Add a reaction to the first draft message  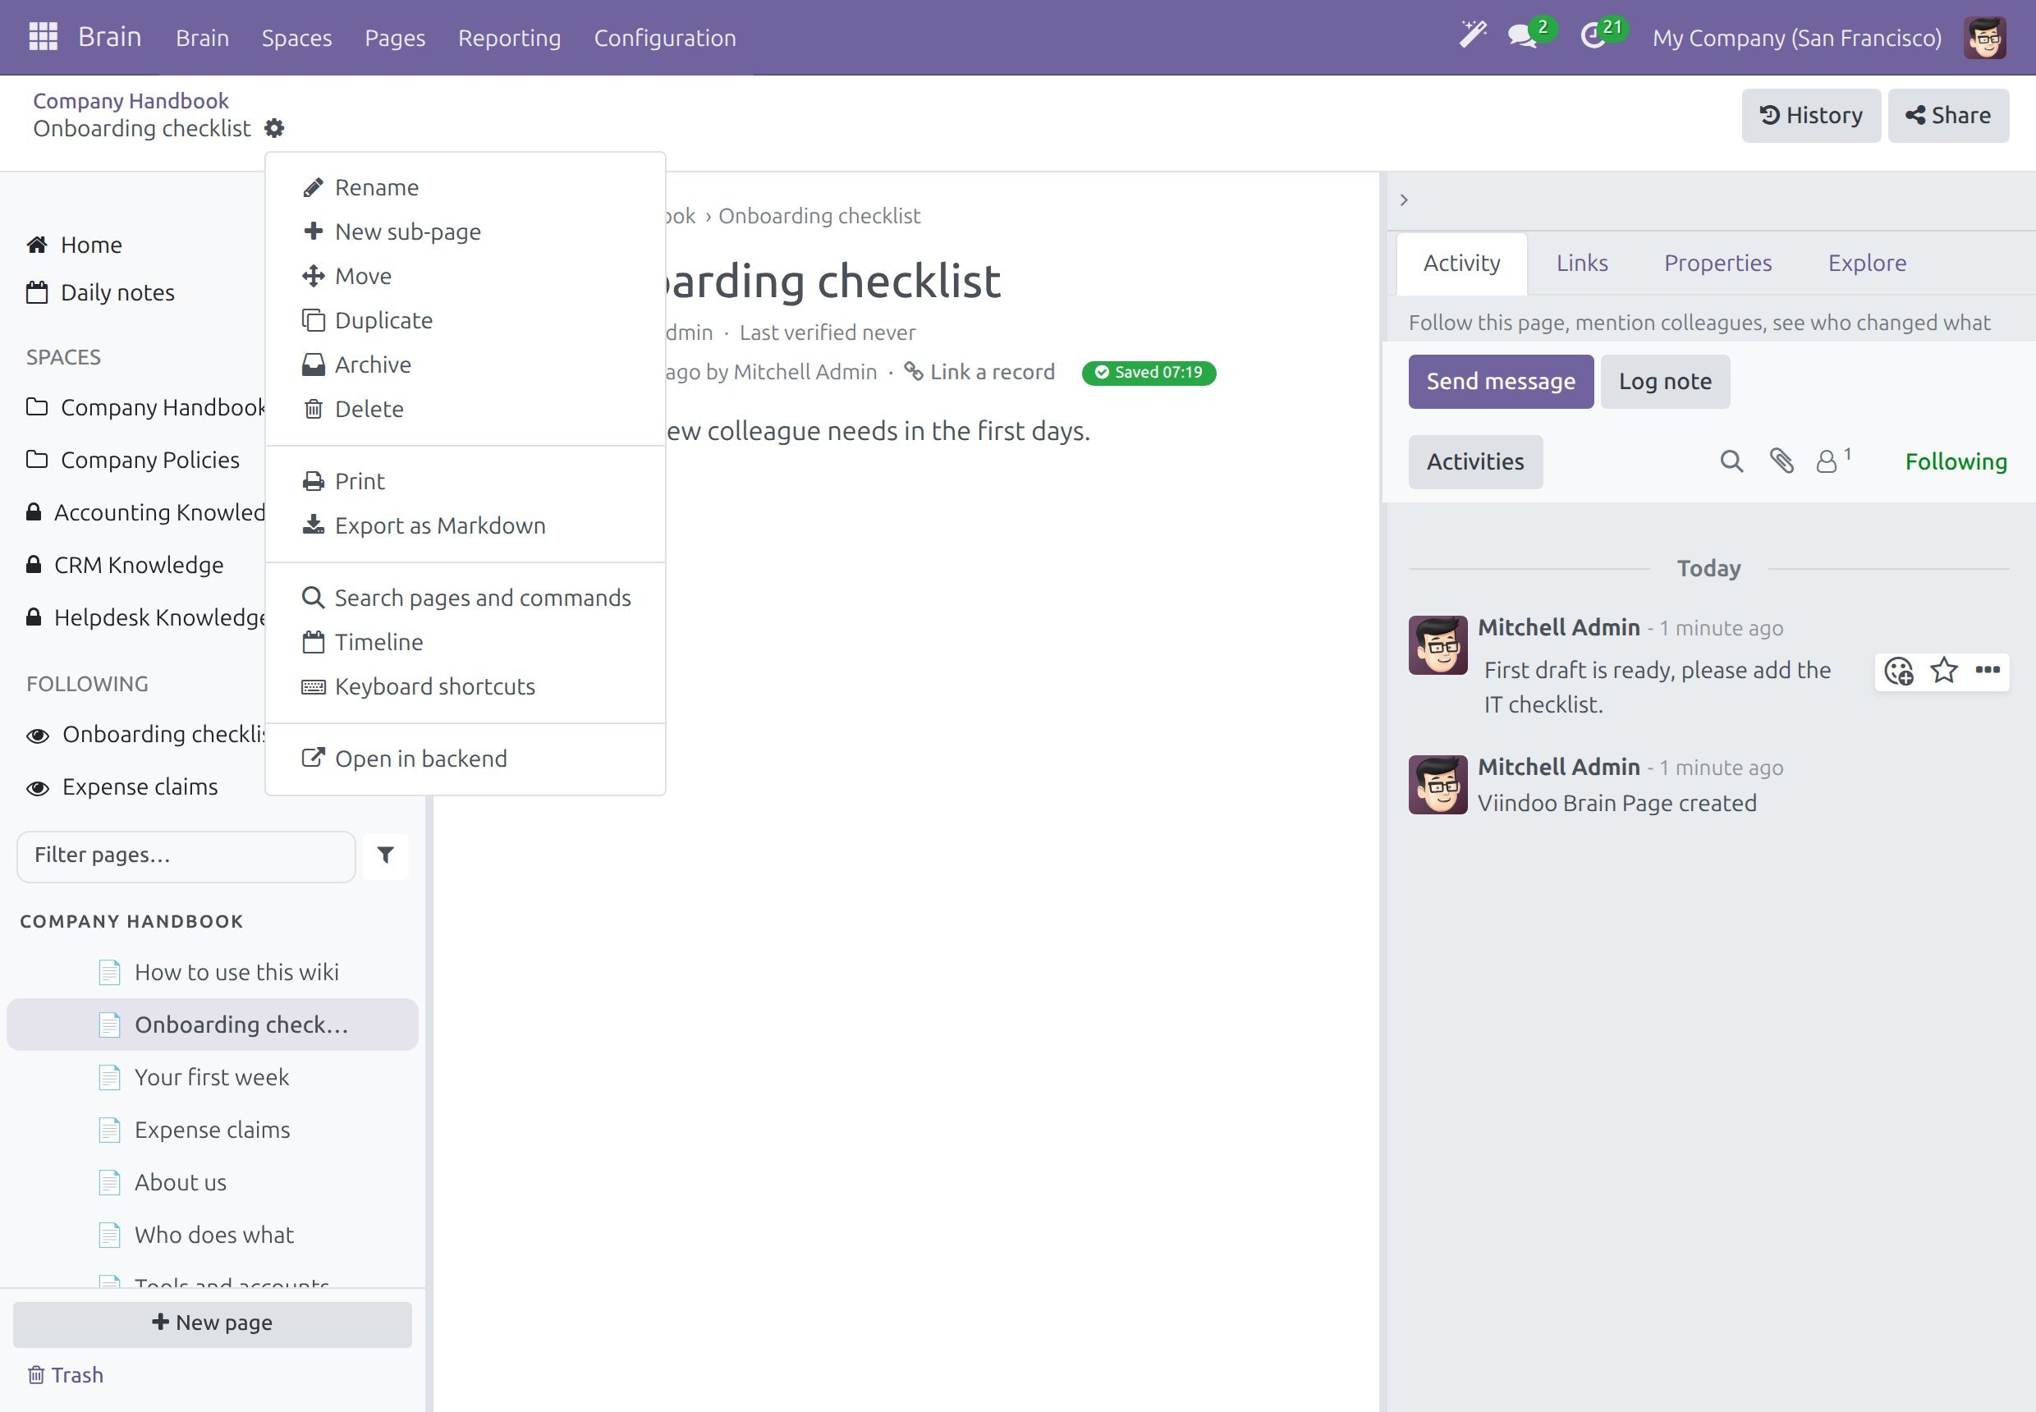pyautogui.click(x=1899, y=671)
